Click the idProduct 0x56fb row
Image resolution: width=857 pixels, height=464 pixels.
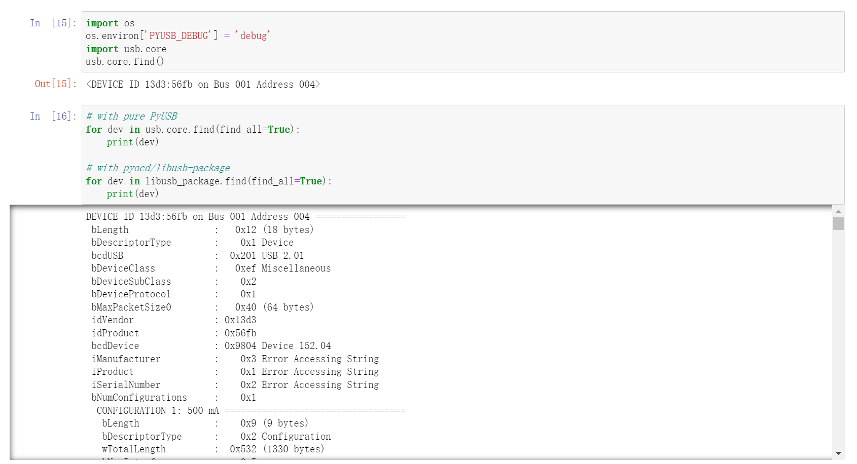(174, 333)
